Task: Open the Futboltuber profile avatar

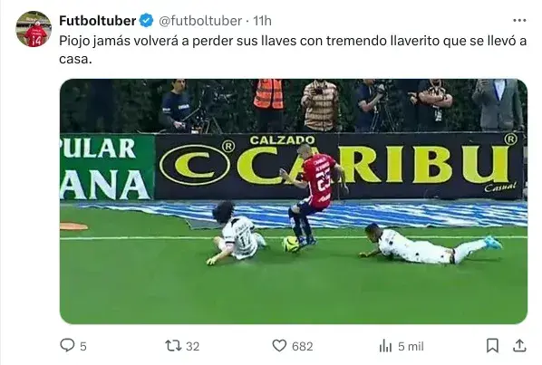Action: click(34, 29)
